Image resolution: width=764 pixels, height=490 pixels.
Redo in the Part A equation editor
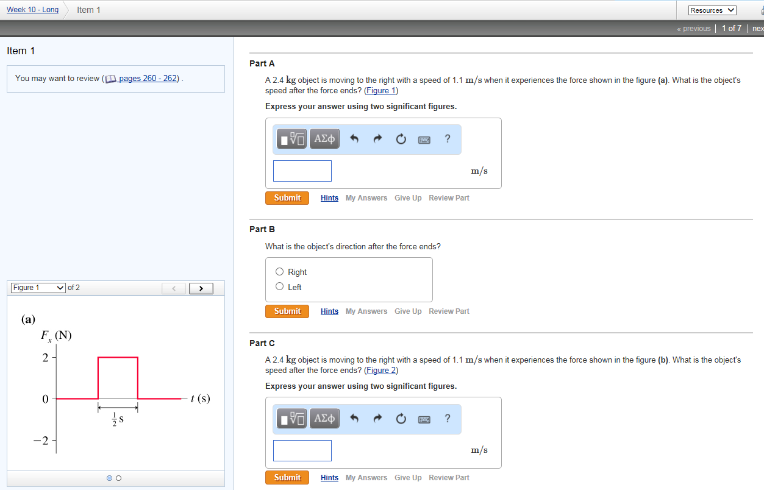coord(377,138)
